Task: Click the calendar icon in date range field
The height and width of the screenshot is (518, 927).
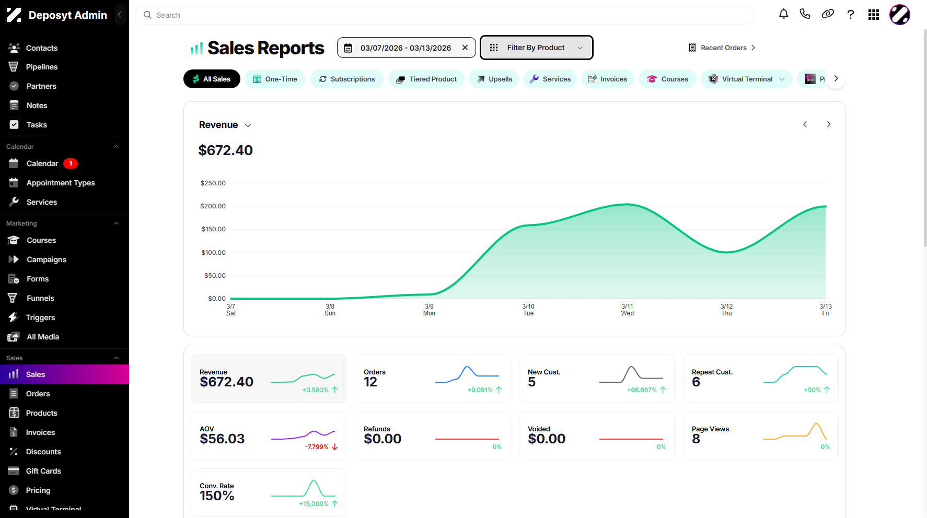Action: 348,48
